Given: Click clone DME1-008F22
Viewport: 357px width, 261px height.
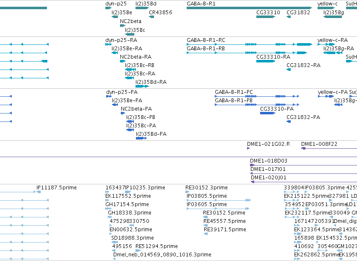Looking at the screenshot, I should tap(319, 144).
